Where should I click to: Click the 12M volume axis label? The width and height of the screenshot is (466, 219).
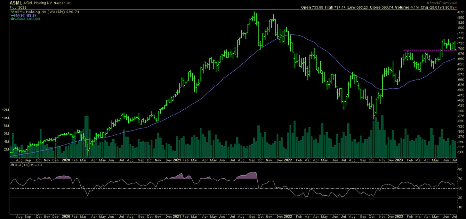coord(5,110)
